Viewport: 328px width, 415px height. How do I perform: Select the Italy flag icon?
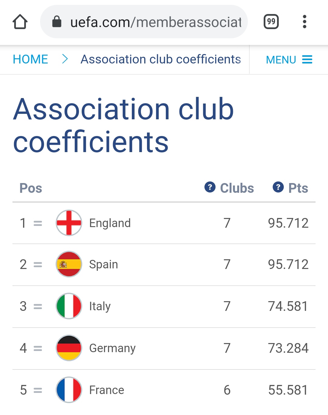(x=69, y=306)
